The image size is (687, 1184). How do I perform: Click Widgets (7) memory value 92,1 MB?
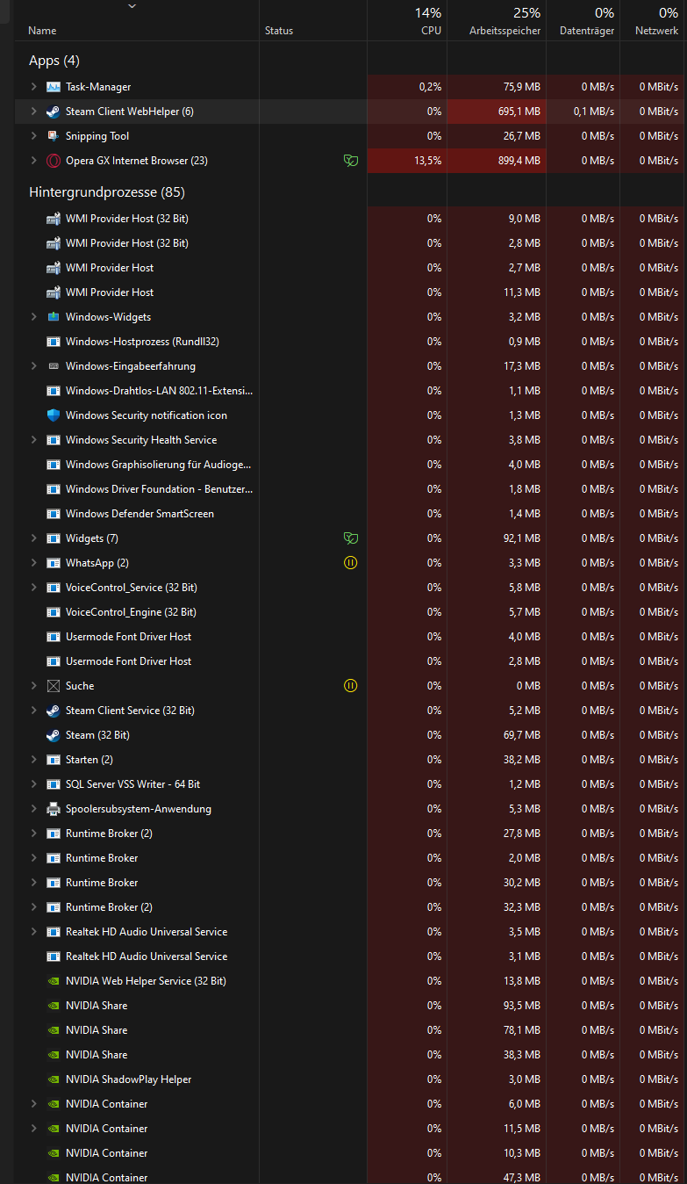click(x=522, y=538)
